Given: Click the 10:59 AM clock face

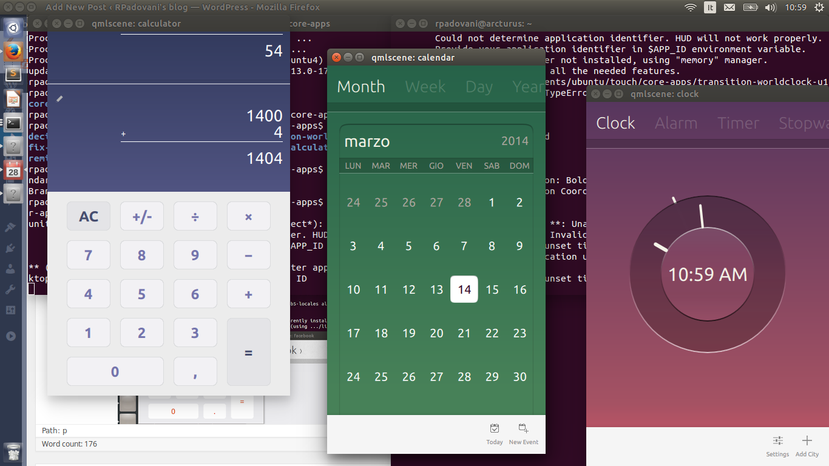Looking at the screenshot, I should click(708, 274).
